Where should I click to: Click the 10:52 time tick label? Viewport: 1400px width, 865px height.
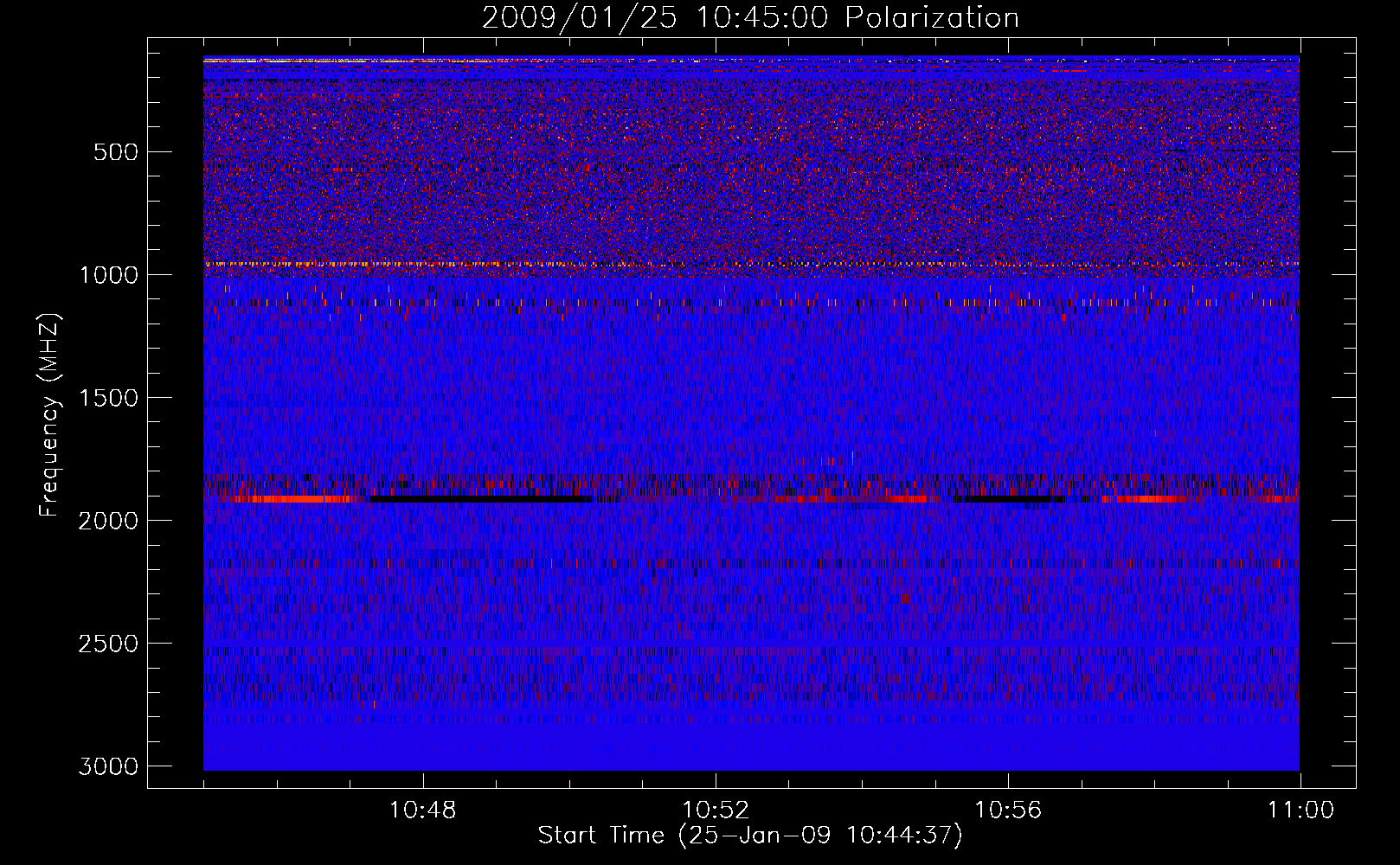click(x=716, y=811)
